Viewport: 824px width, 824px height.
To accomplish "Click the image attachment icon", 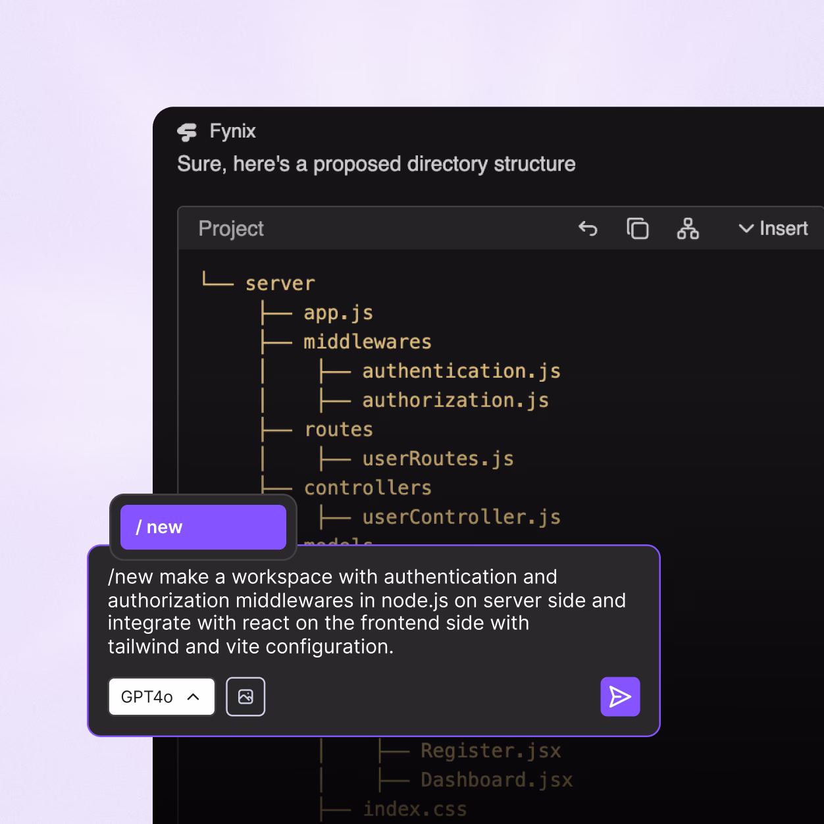I will click(x=245, y=696).
